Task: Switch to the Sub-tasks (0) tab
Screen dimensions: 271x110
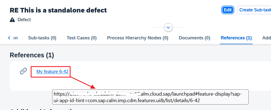Action: coord(42,38)
